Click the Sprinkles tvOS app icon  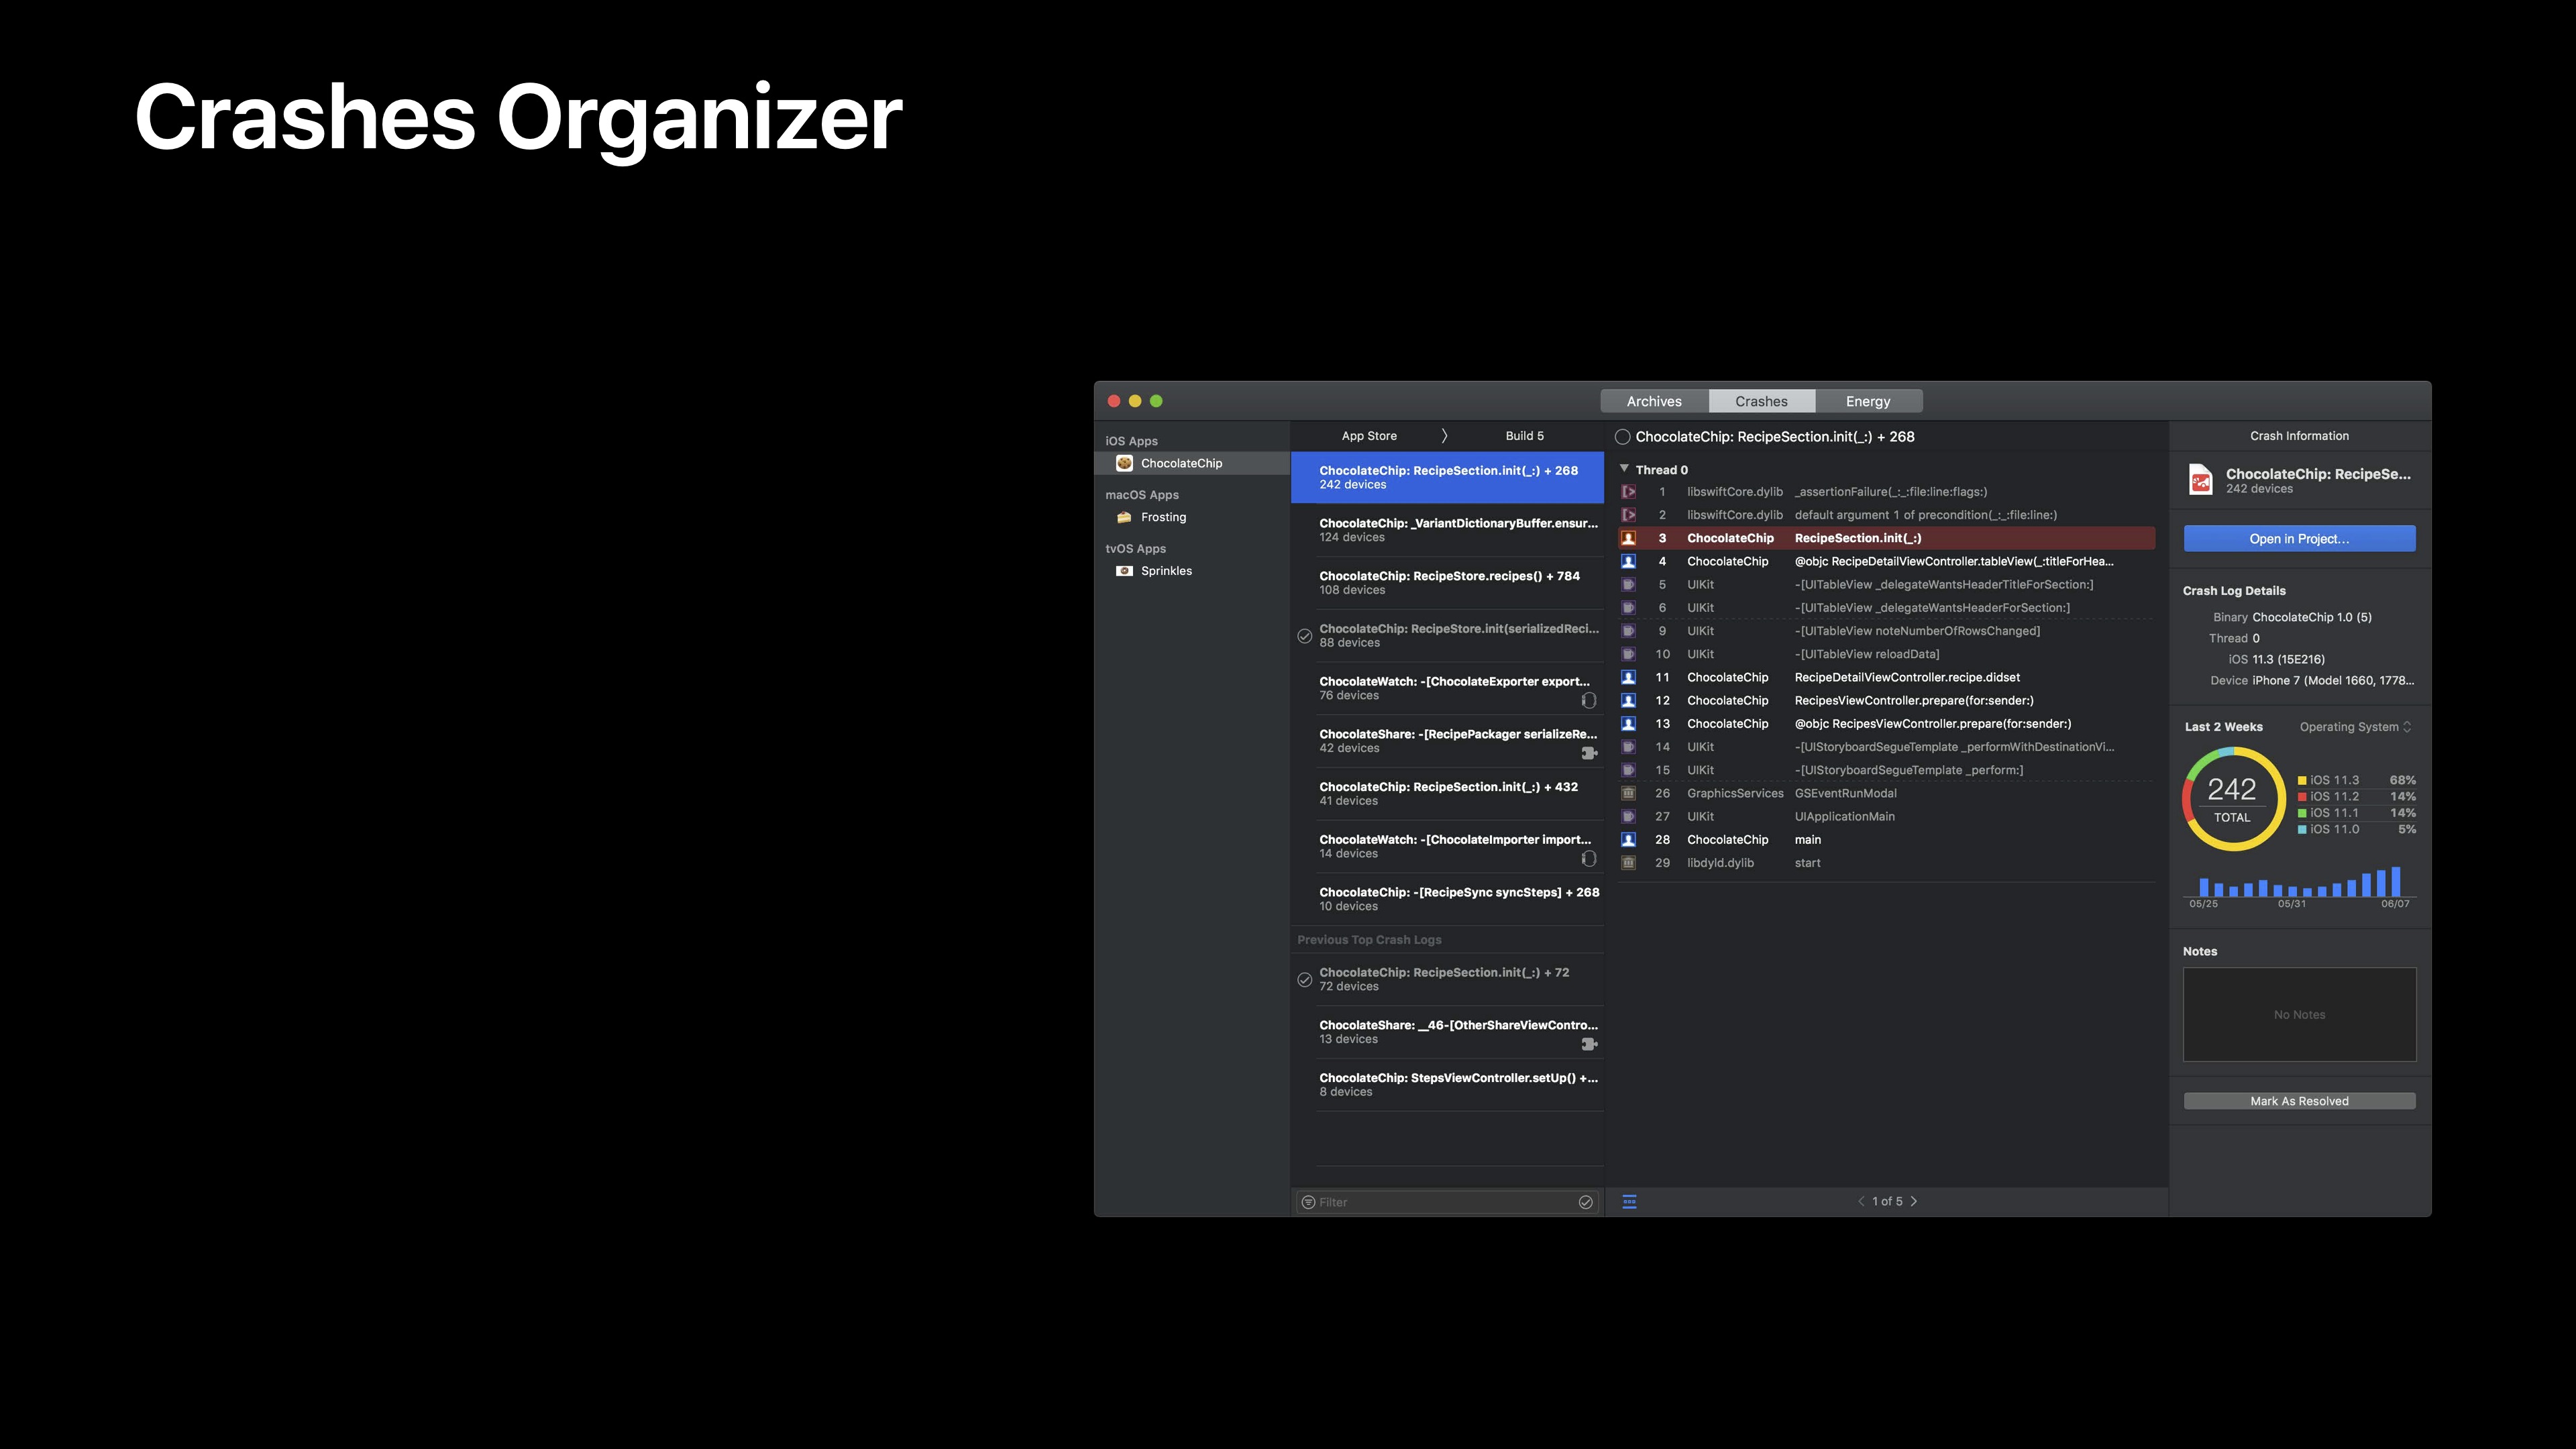click(1124, 571)
